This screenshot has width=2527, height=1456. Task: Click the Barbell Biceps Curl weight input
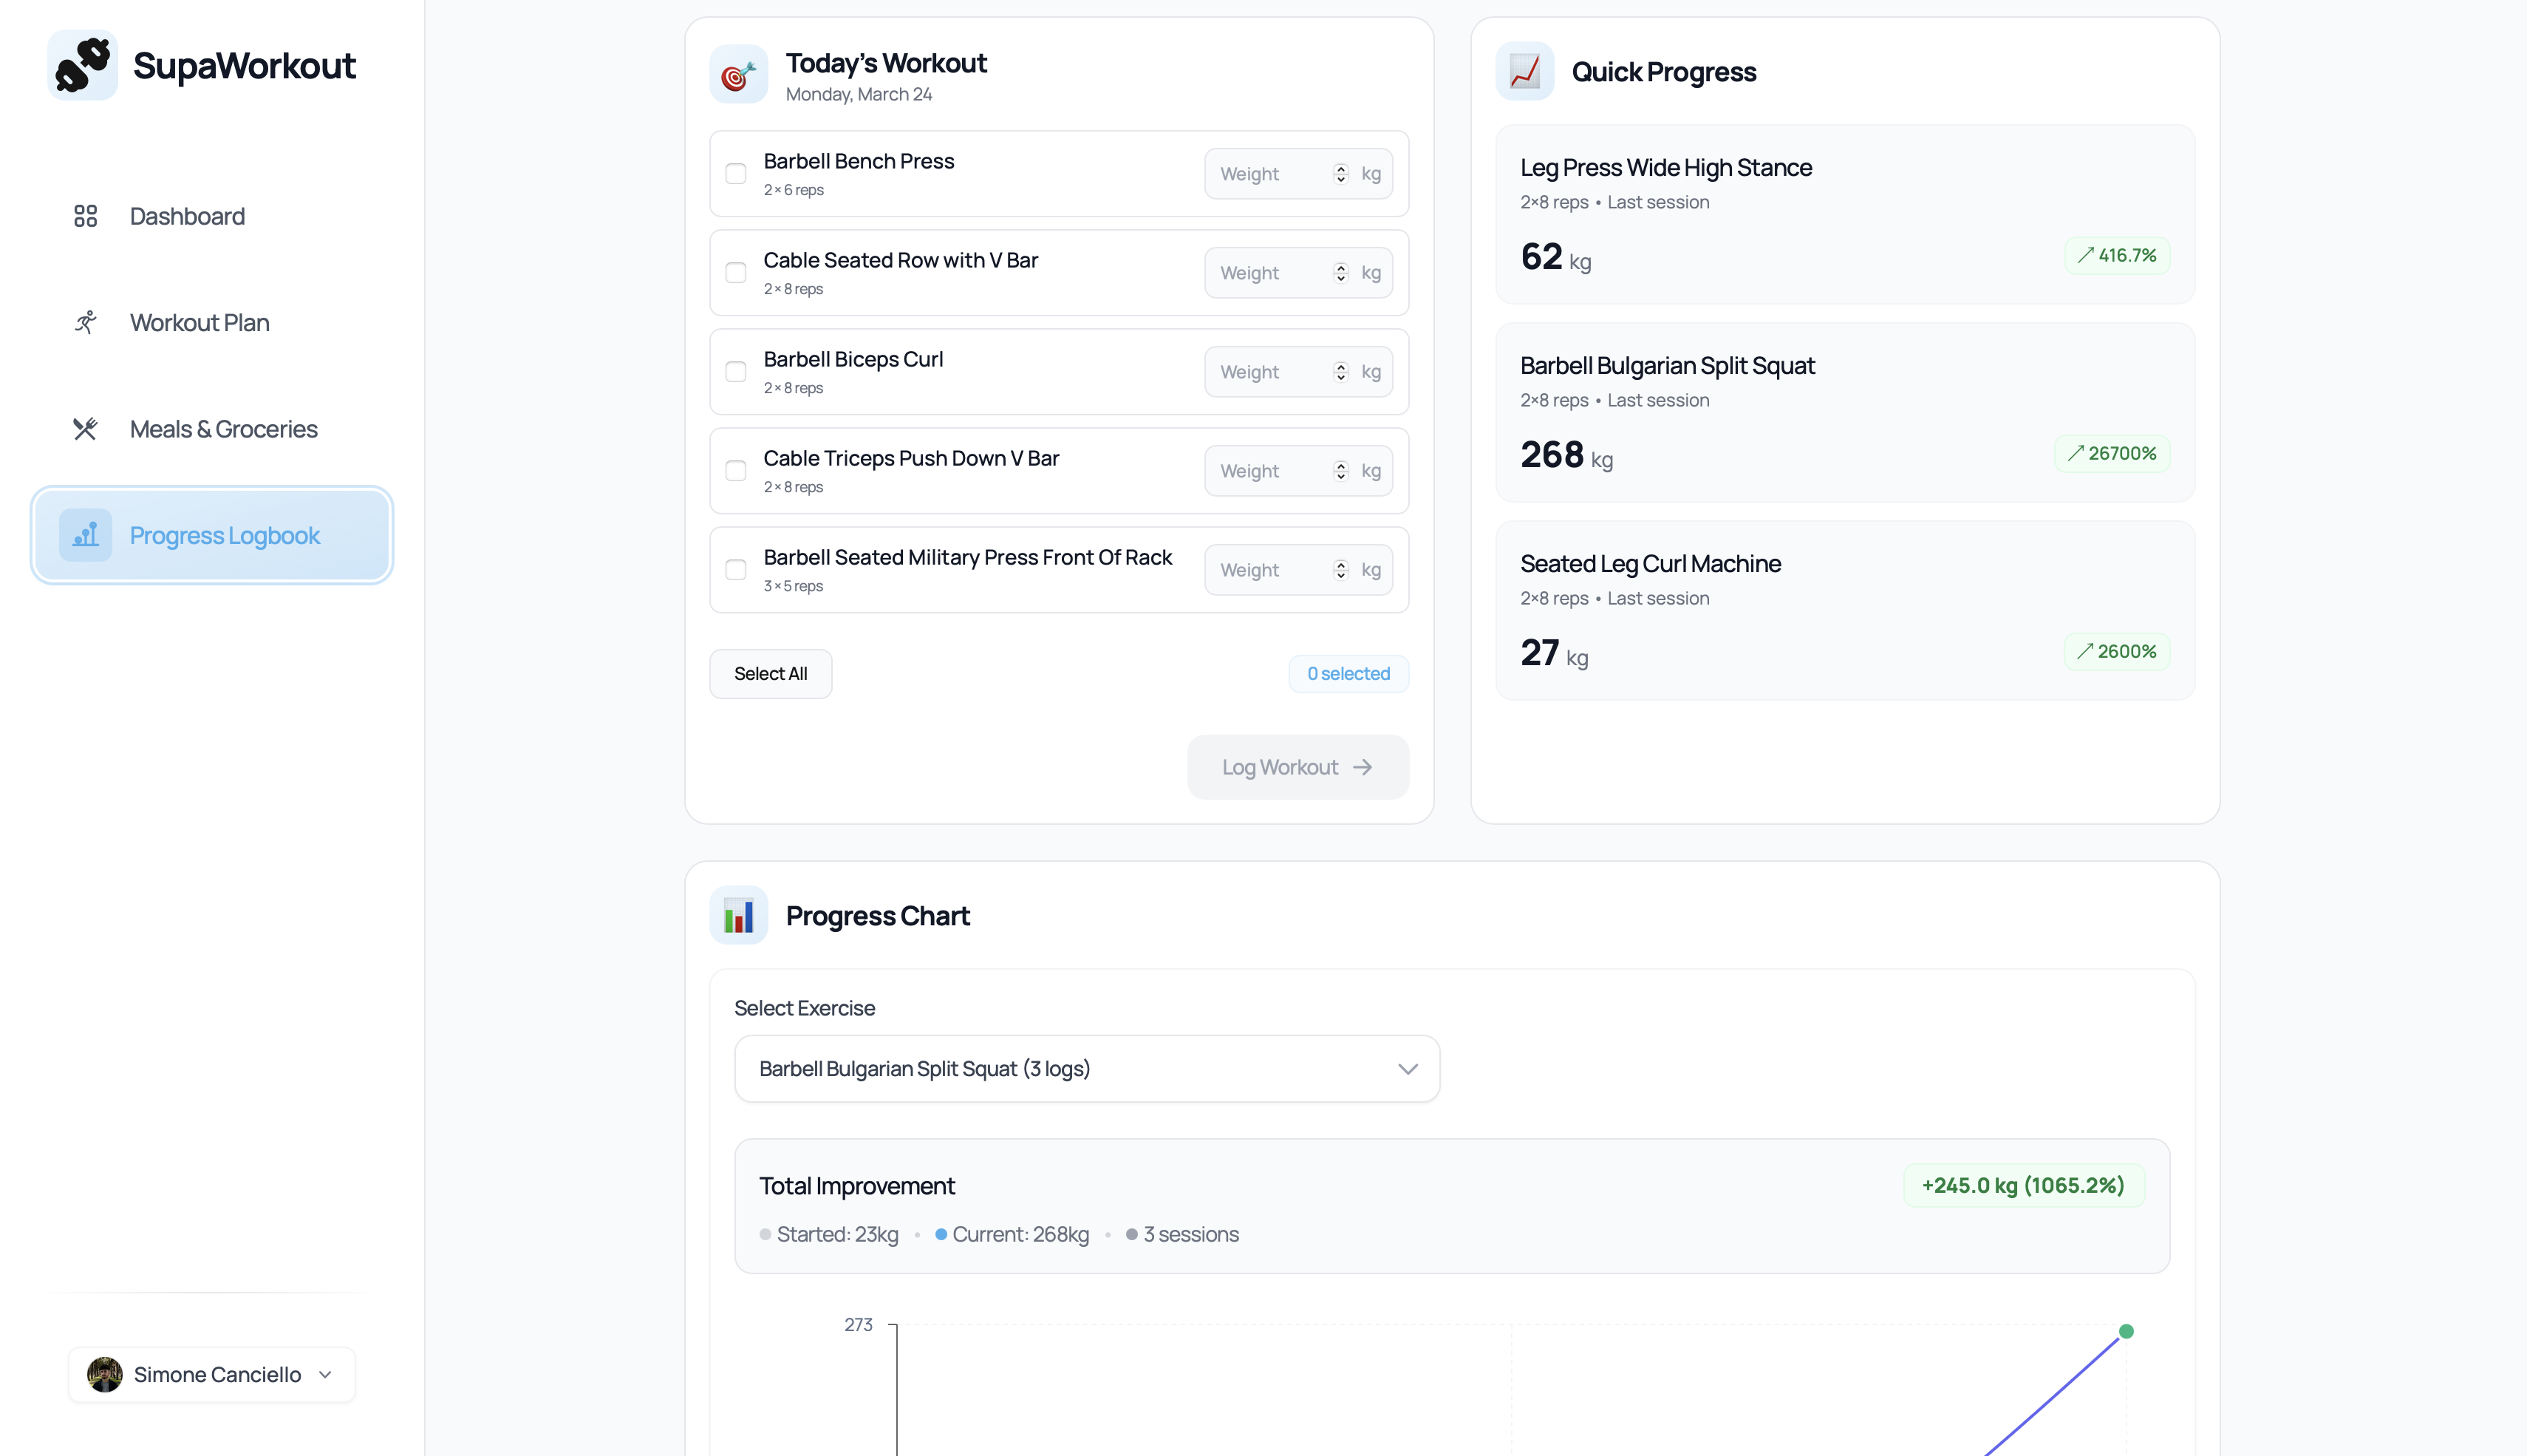(x=1298, y=372)
